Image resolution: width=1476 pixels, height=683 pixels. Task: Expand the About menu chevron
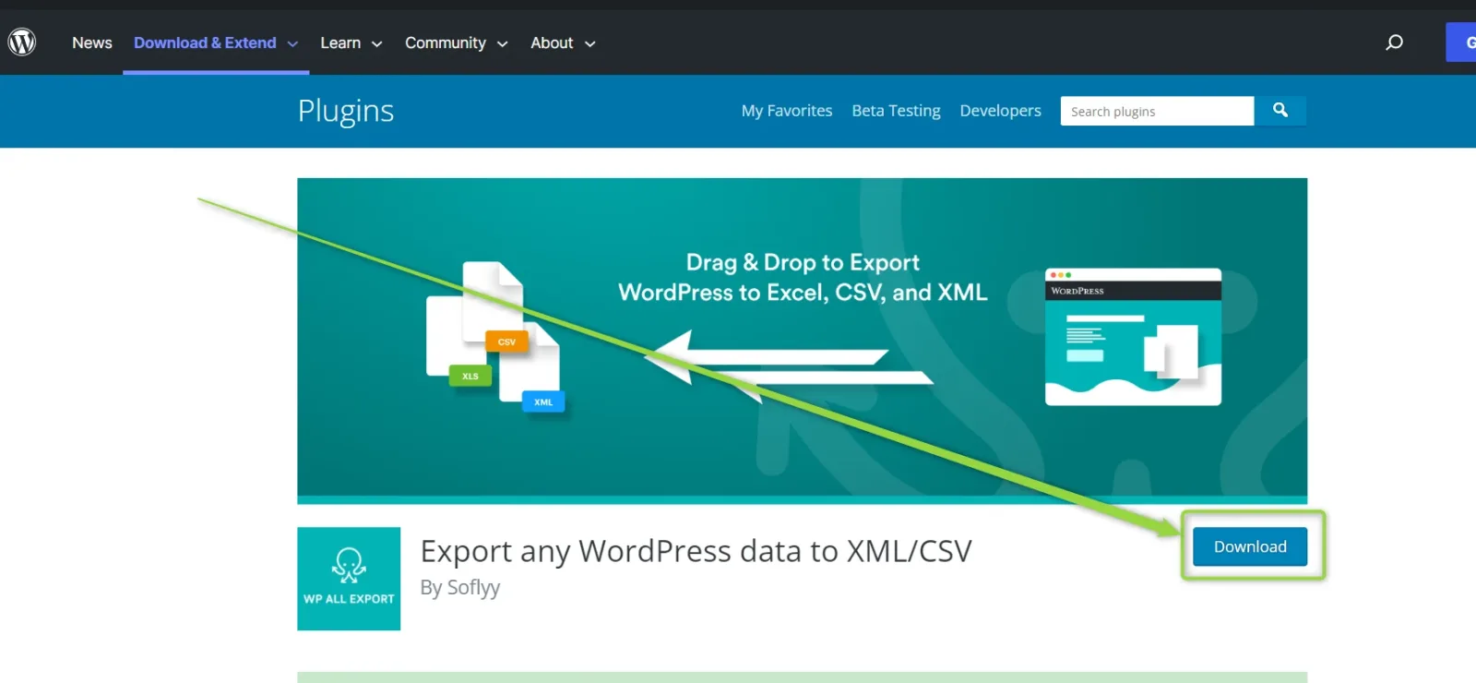(x=589, y=43)
